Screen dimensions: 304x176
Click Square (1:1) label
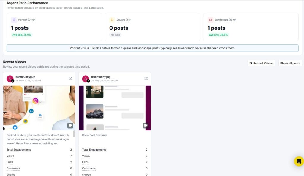123,20
